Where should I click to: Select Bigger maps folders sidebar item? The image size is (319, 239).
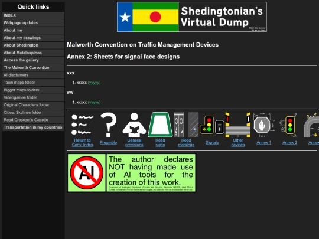33,90
